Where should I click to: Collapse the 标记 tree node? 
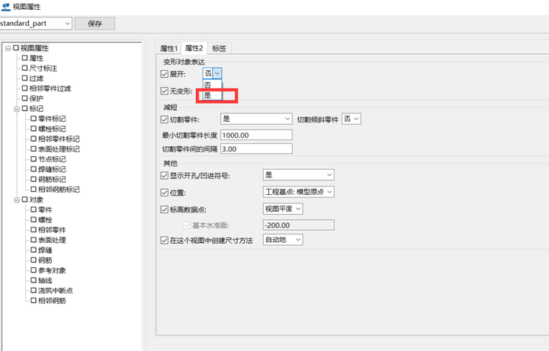17,109
